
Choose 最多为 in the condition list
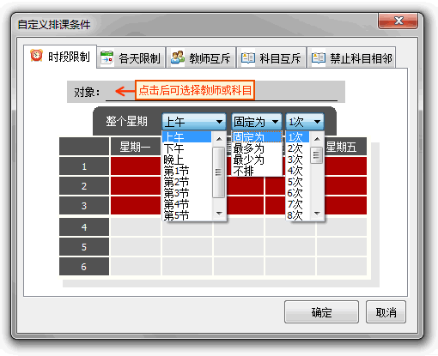point(257,148)
